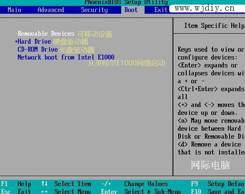Click the -/+ Change Values hint
Screen dimensions: 245x194
click(134, 184)
